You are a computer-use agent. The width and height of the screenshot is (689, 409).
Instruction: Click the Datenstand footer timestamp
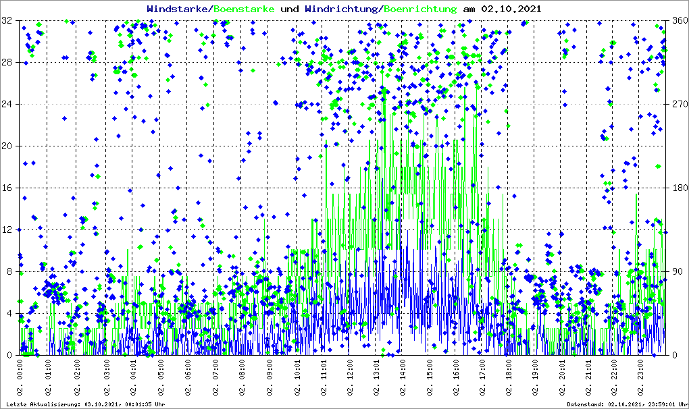click(626, 404)
